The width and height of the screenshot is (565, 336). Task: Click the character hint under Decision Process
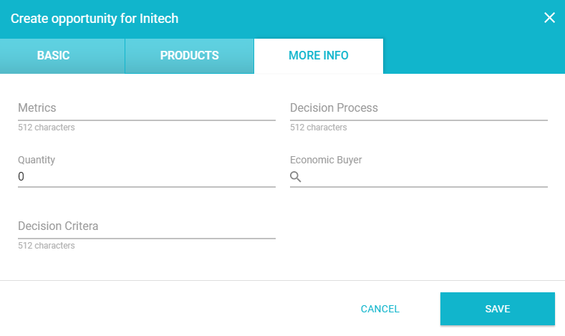319,128
